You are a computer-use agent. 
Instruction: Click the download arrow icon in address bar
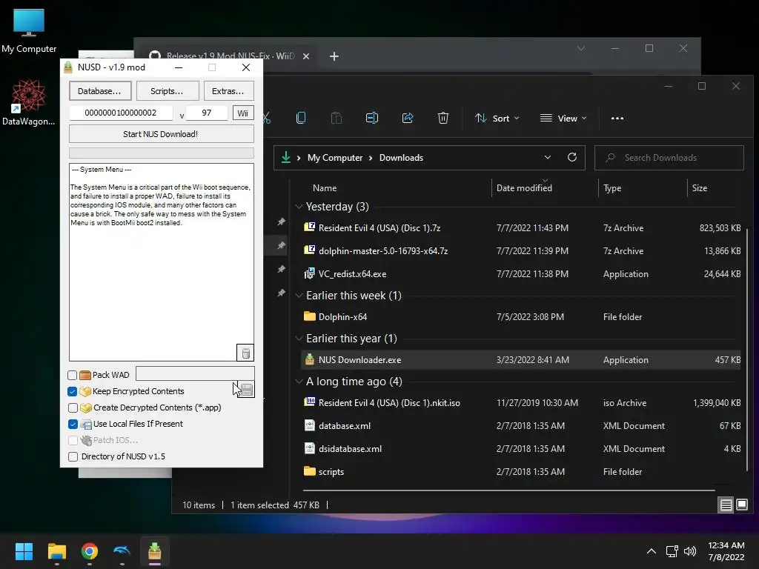point(286,157)
